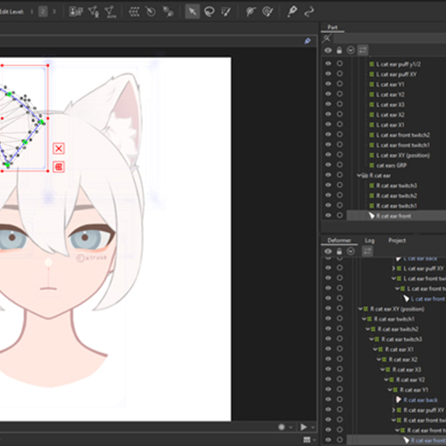Click the play button below canvas
446x446 pixels.
(x=303, y=427)
